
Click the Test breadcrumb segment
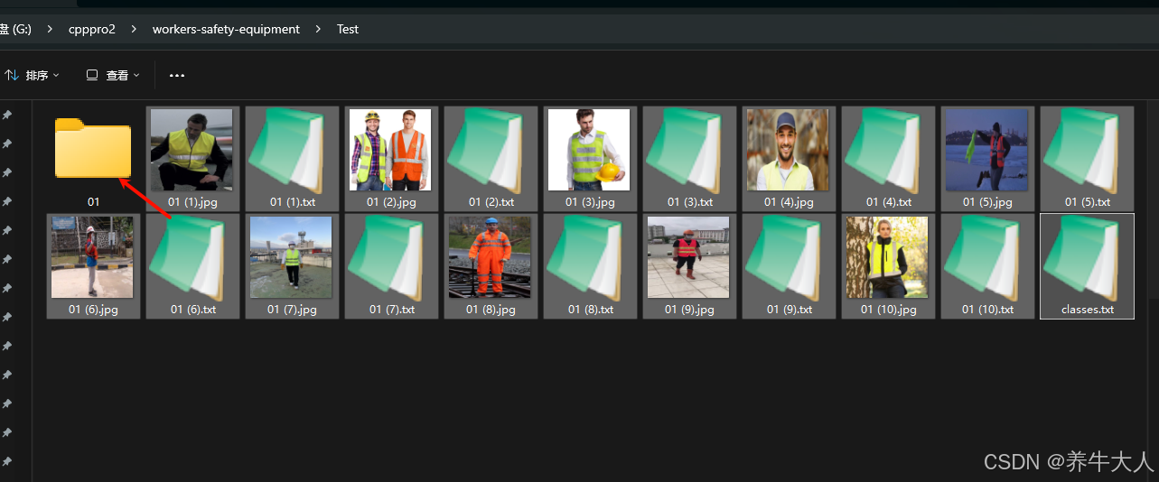click(348, 29)
